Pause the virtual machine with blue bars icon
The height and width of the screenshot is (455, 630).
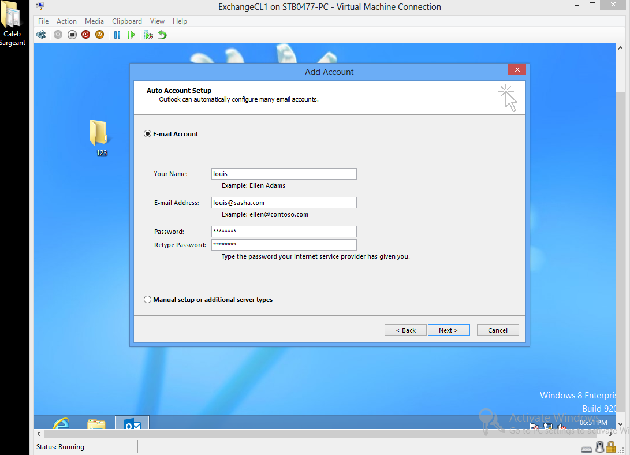click(117, 35)
